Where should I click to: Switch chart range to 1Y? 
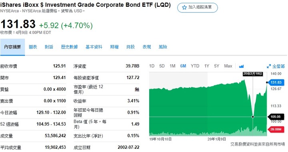pyautogui.click(x=207, y=66)
